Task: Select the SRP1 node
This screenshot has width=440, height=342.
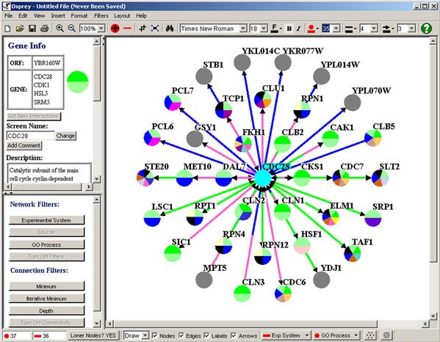Action: click(373, 219)
